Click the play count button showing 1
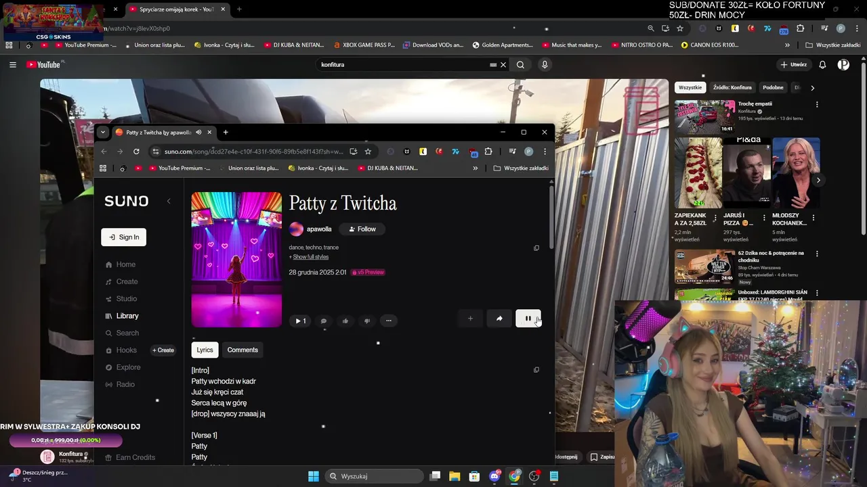The image size is (867, 487). pyautogui.click(x=299, y=321)
